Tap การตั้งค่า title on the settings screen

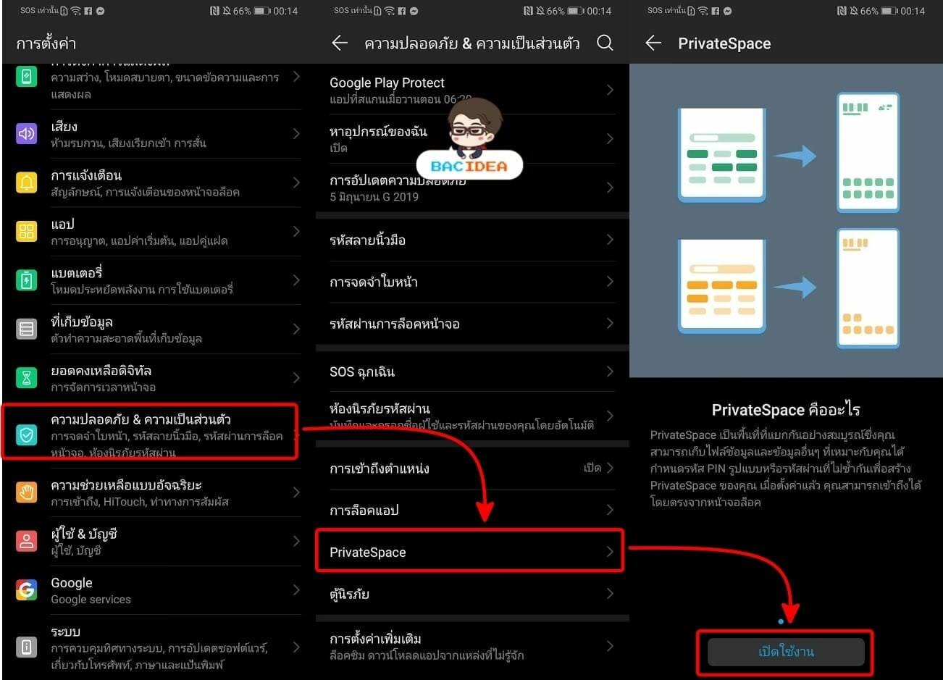pyautogui.click(x=46, y=43)
